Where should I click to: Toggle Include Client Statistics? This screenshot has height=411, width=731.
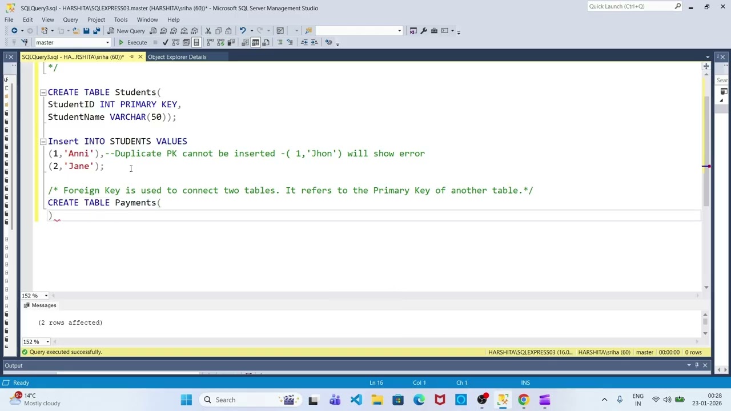point(230,42)
